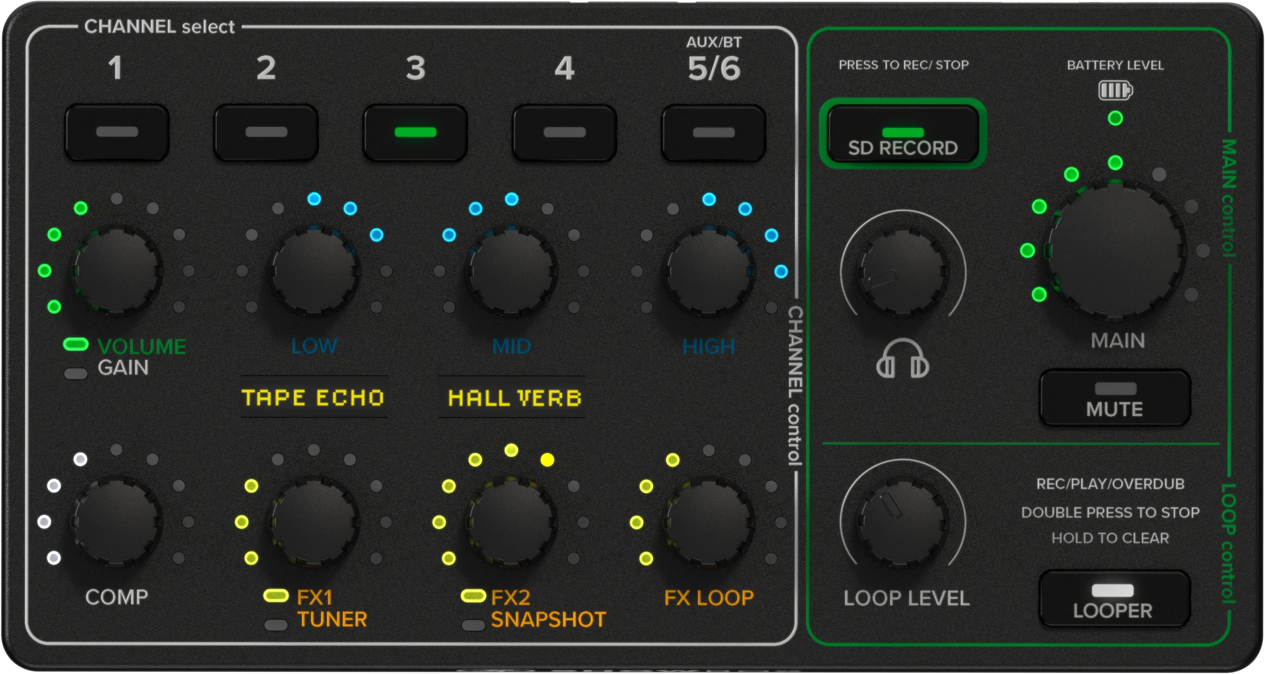Select channel 1 button
Screen dimensions: 1265x674
point(116,132)
